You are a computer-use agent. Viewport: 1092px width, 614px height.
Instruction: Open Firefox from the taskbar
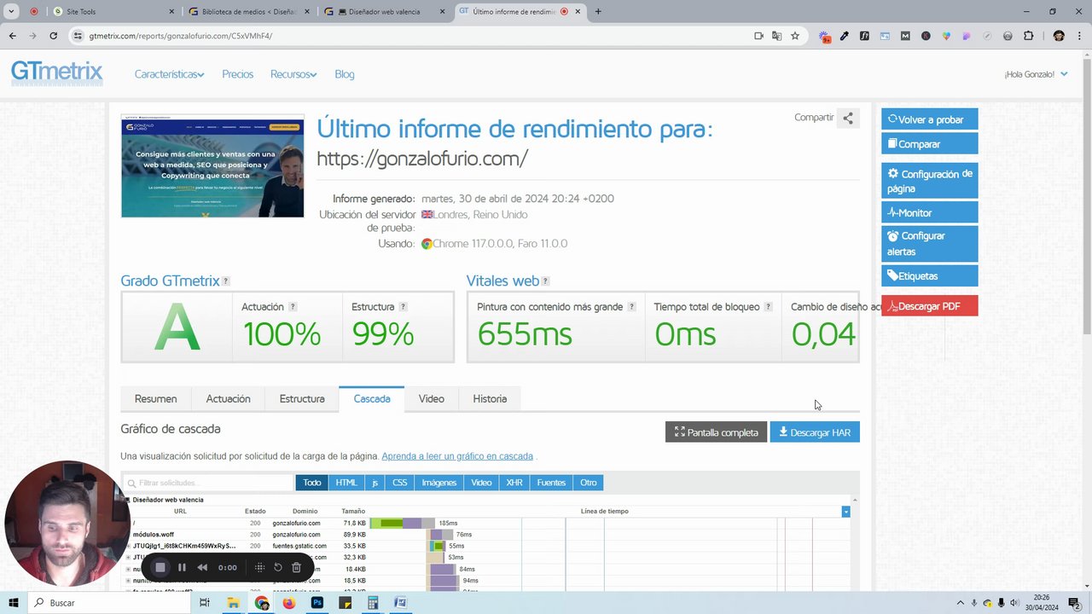289,603
